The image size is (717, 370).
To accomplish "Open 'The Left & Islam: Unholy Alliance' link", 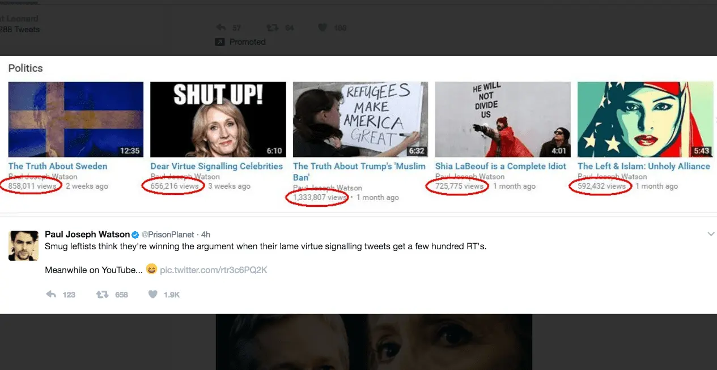I will [x=643, y=166].
